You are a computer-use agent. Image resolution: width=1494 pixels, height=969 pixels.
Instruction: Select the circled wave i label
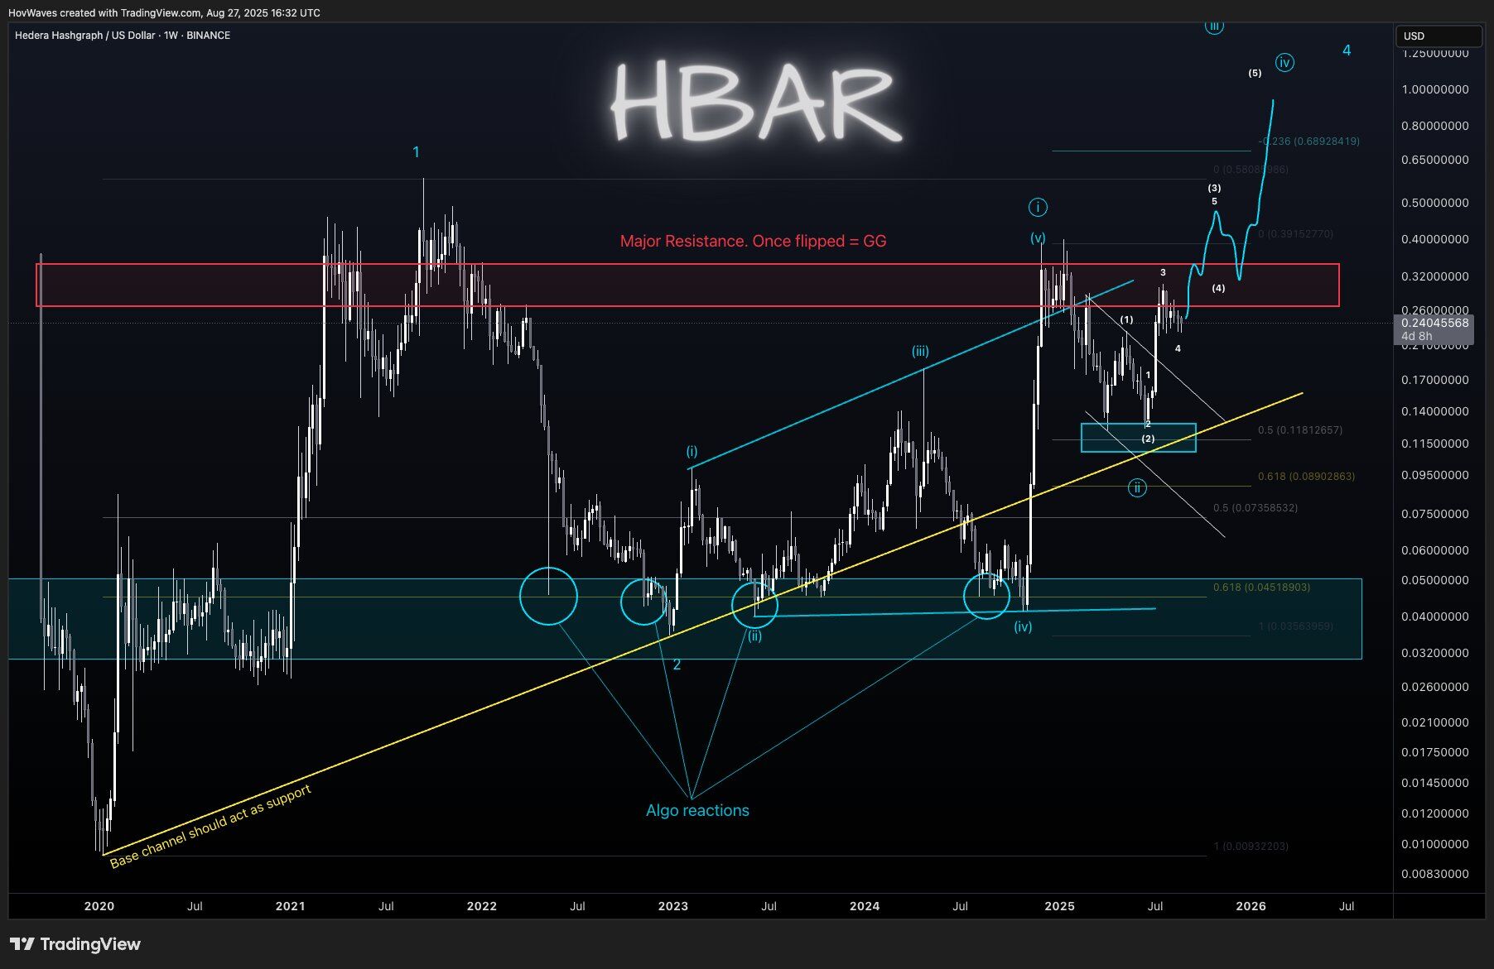(1037, 207)
